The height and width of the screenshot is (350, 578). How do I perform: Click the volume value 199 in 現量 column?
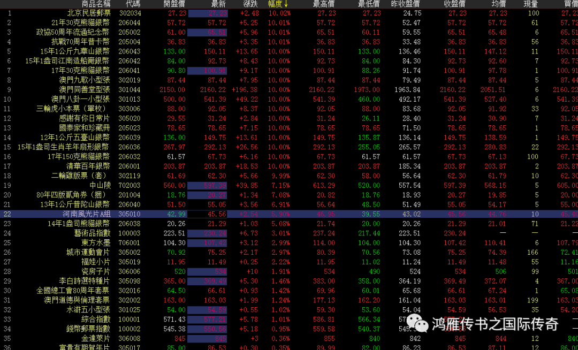(533, 300)
